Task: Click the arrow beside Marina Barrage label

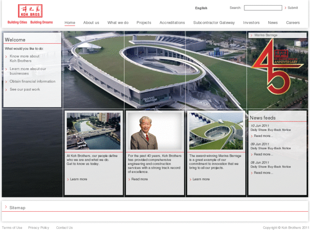Action: point(252,35)
